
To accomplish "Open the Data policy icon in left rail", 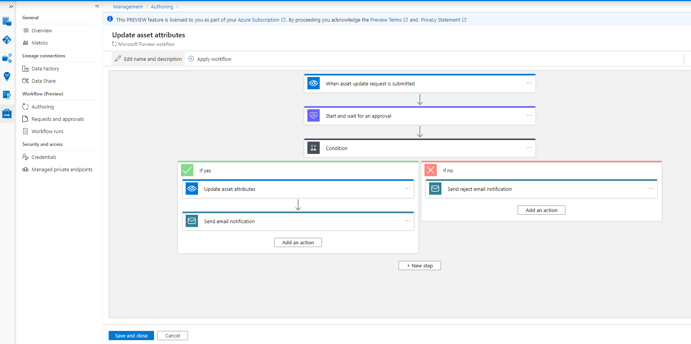I will pyautogui.click(x=7, y=95).
